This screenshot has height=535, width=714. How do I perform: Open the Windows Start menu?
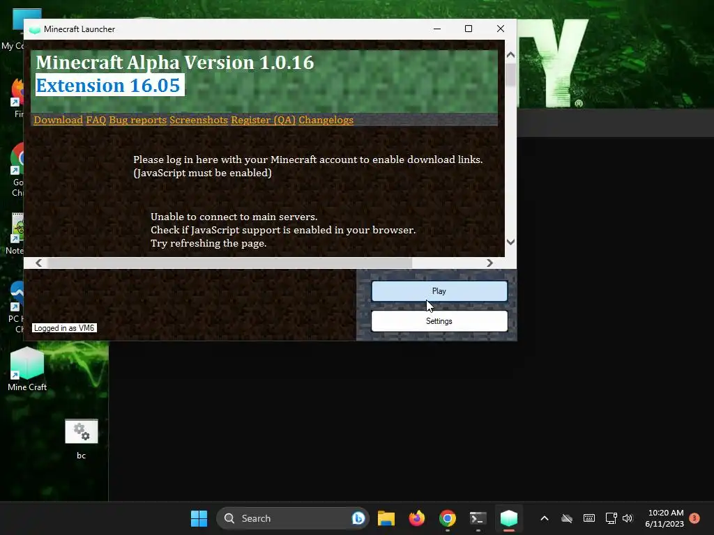point(199,518)
